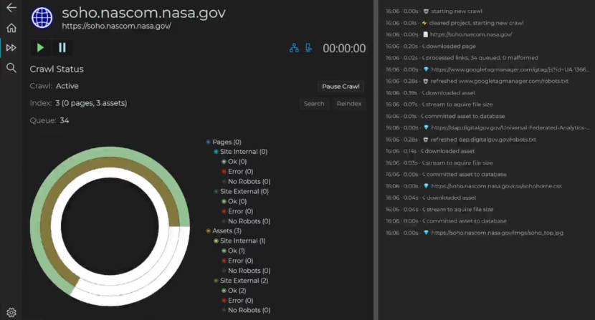
Task: Click the 'processed links, 34 queued' log entry
Action: click(462, 58)
